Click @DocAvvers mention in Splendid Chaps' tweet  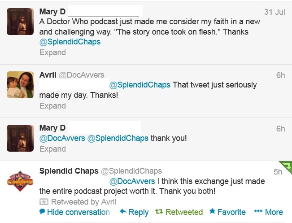click(132, 181)
